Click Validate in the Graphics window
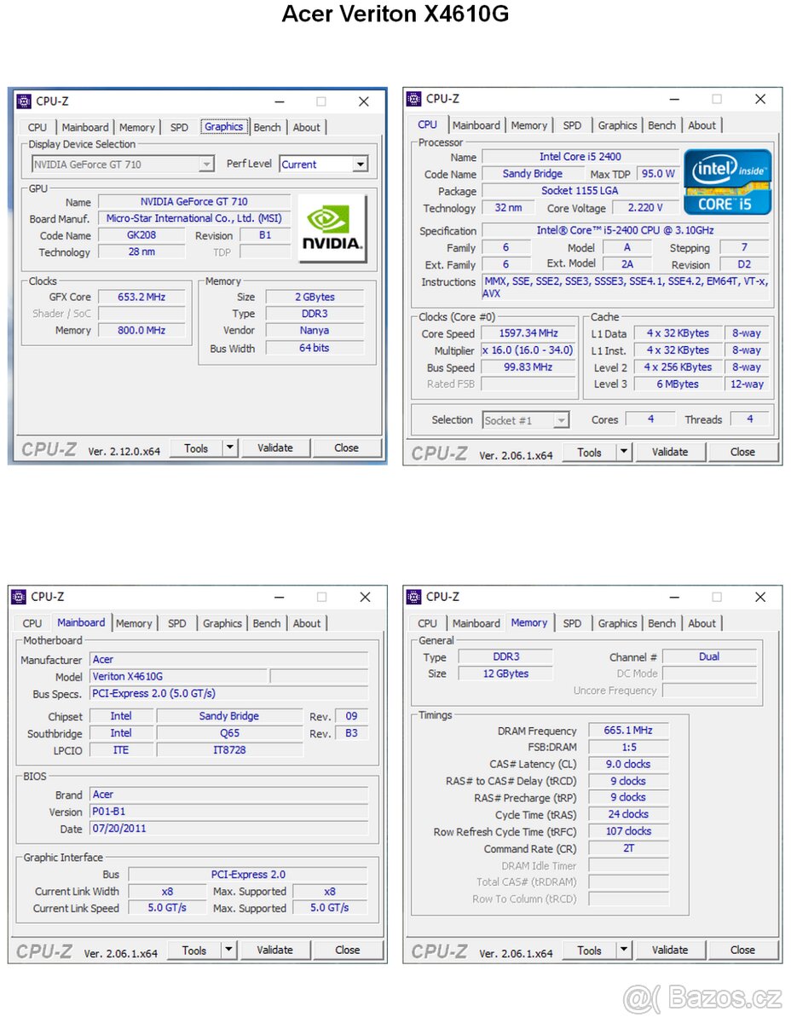Screen dimensions: 791x1023 275,448
